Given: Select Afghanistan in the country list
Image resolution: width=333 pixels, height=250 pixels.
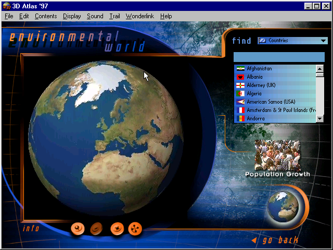Looking at the screenshot, I should 275,69.
